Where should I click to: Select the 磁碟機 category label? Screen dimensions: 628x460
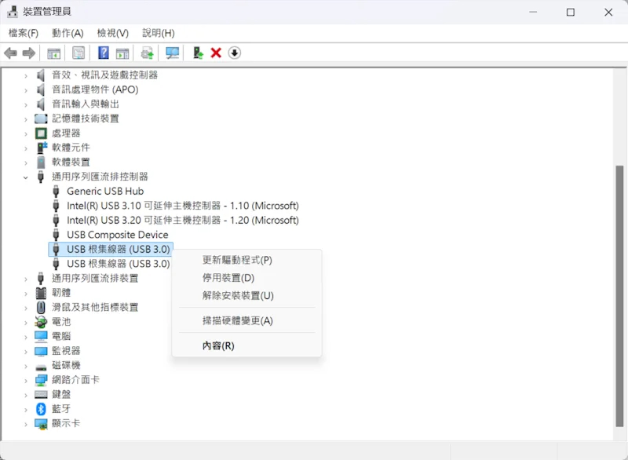(x=66, y=365)
